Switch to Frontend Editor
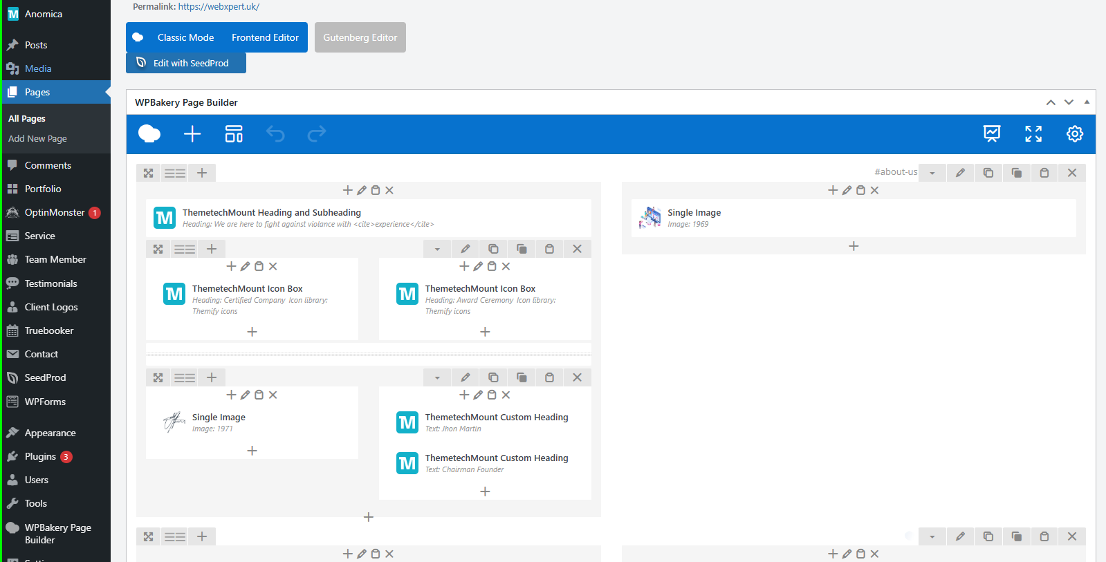This screenshot has height=562, width=1106. point(265,37)
